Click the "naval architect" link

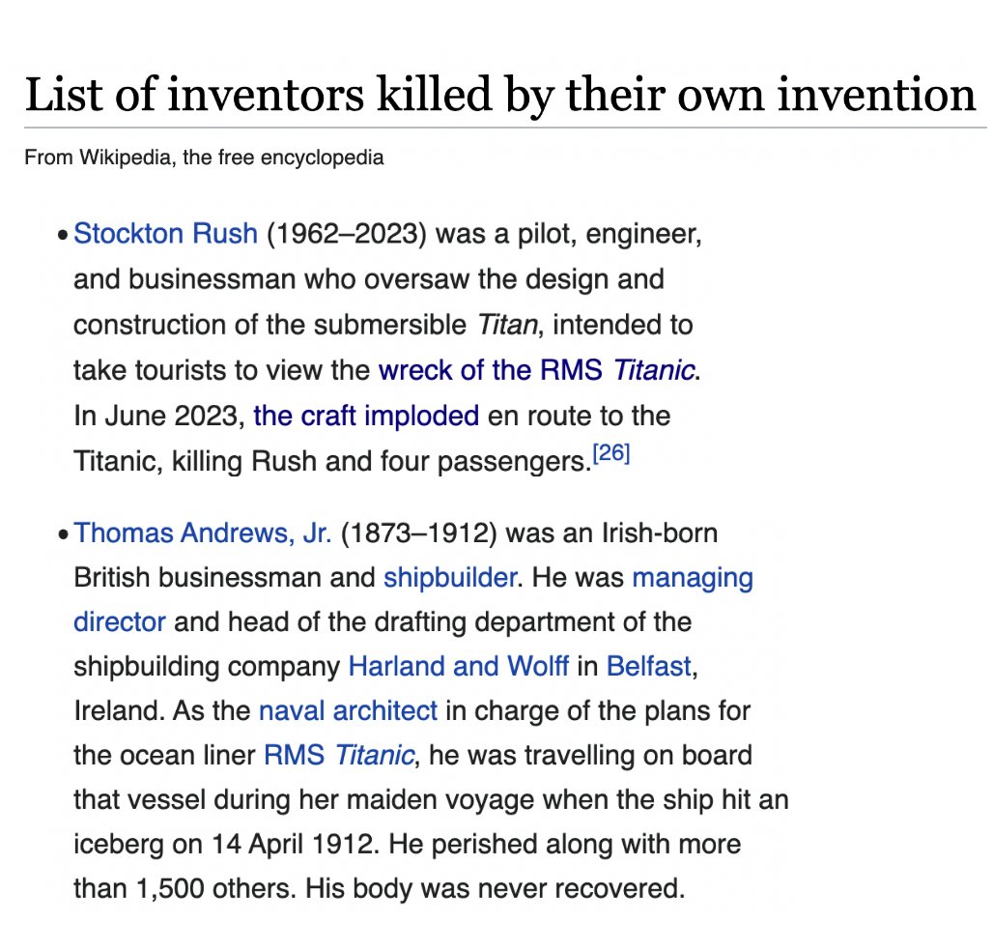click(348, 711)
